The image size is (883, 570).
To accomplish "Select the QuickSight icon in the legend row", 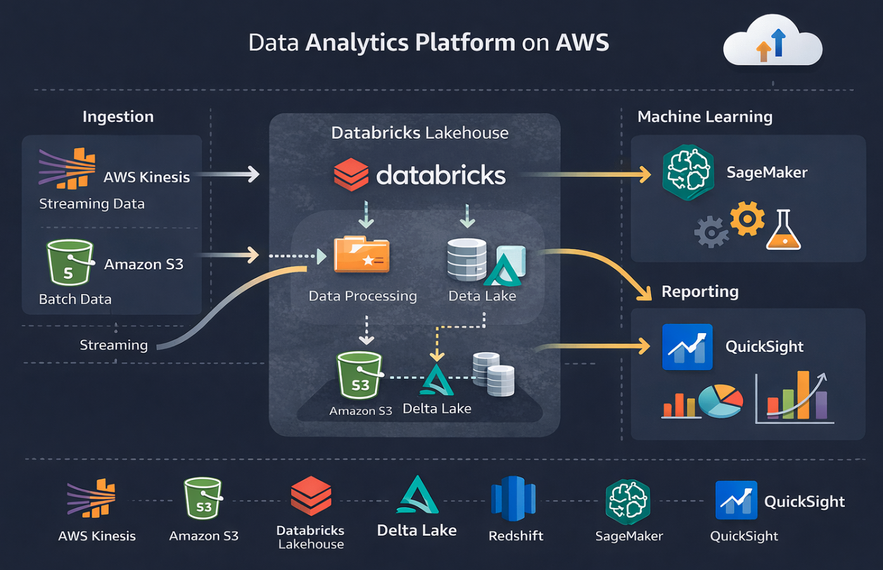I will (x=736, y=500).
